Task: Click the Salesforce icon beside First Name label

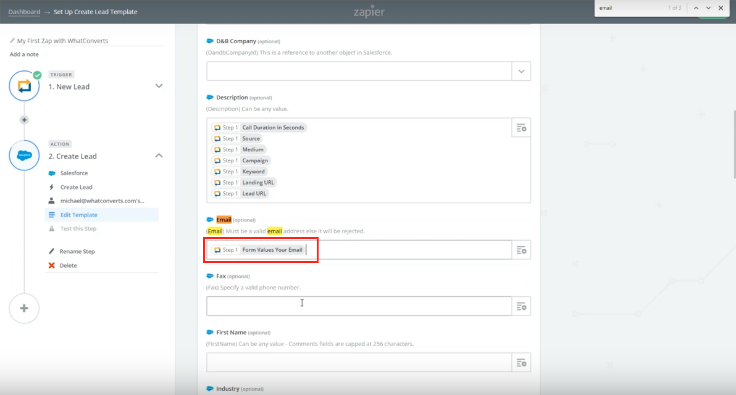Action: pyautogui.click(x=210, y=332)
